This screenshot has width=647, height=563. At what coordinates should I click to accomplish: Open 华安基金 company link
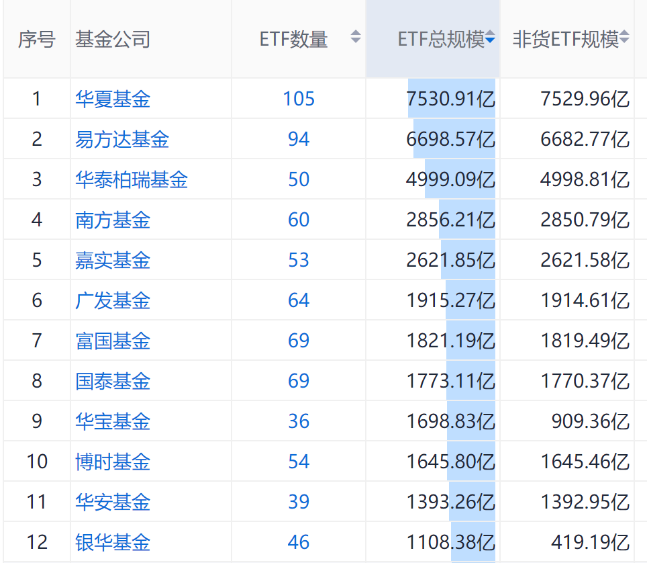[113, 502]
